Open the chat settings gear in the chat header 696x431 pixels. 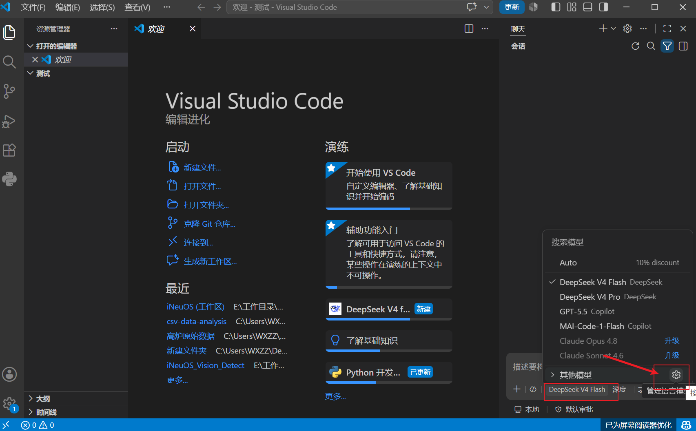[x=627, y=29]
